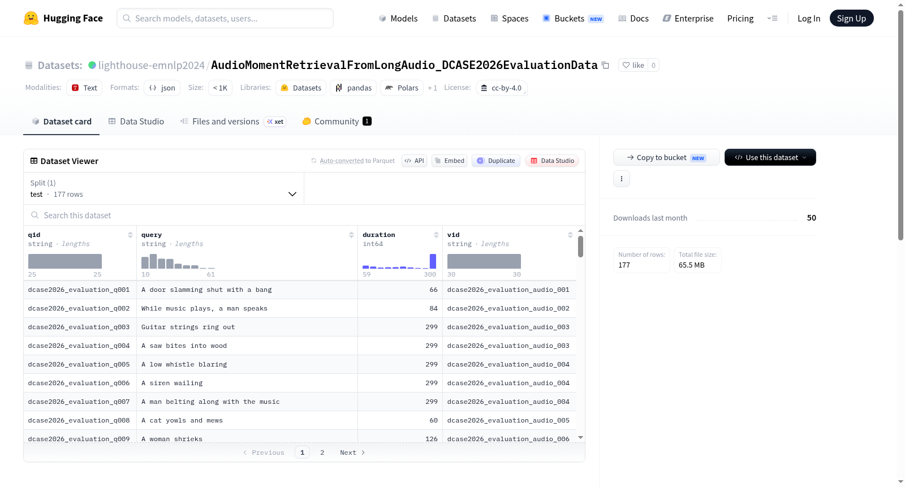
Task: Click the API button in Dataset Viewer
Action: coord(414,161)
